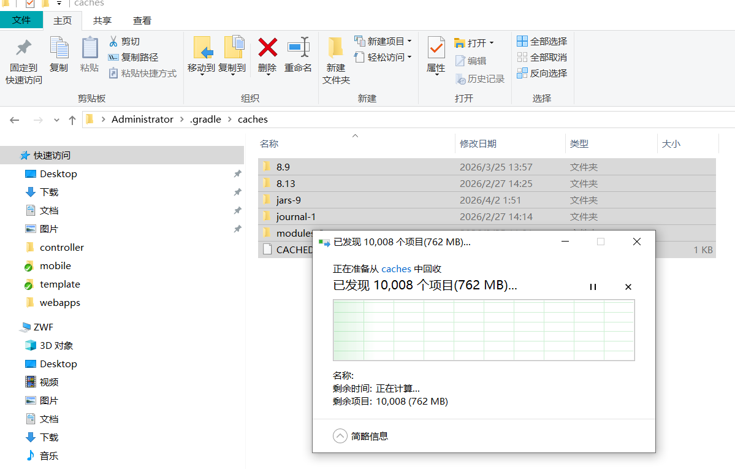Invert the selection (反向选择)
Screen dimensions: 735x469
click(542, 73)
